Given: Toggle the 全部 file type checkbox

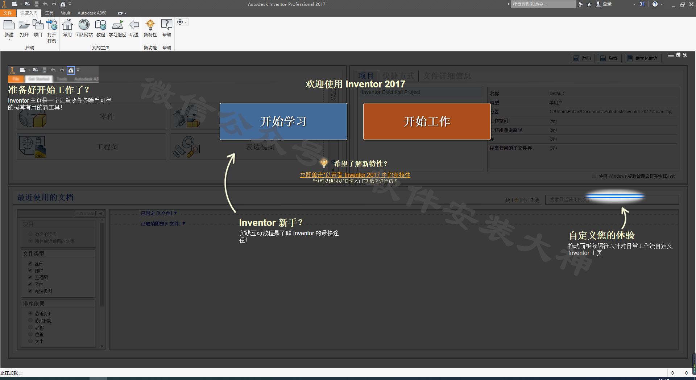Looking at the screenshot, I should [30, 264].
